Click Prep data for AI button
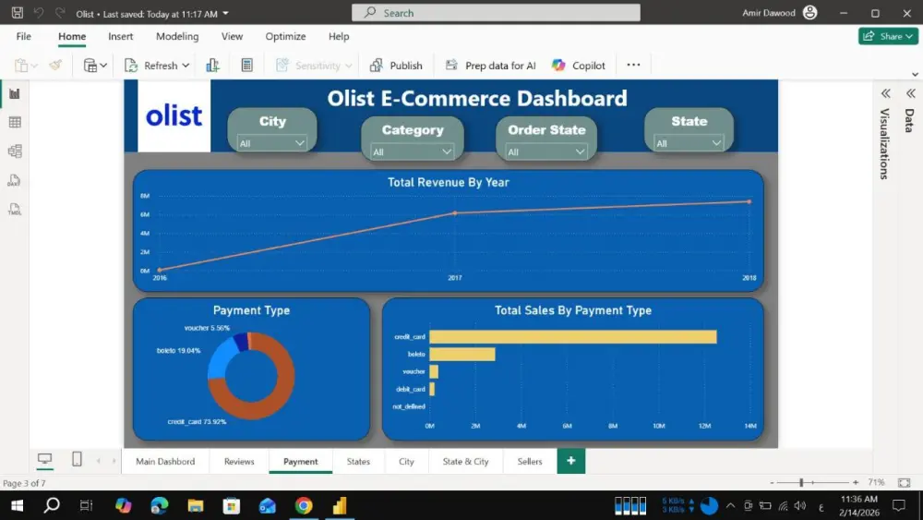Image resolution: width=923 pixels, height=520 pixels. 490,66
